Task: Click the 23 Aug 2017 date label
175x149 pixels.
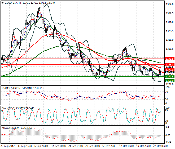Action: [8, 146]
